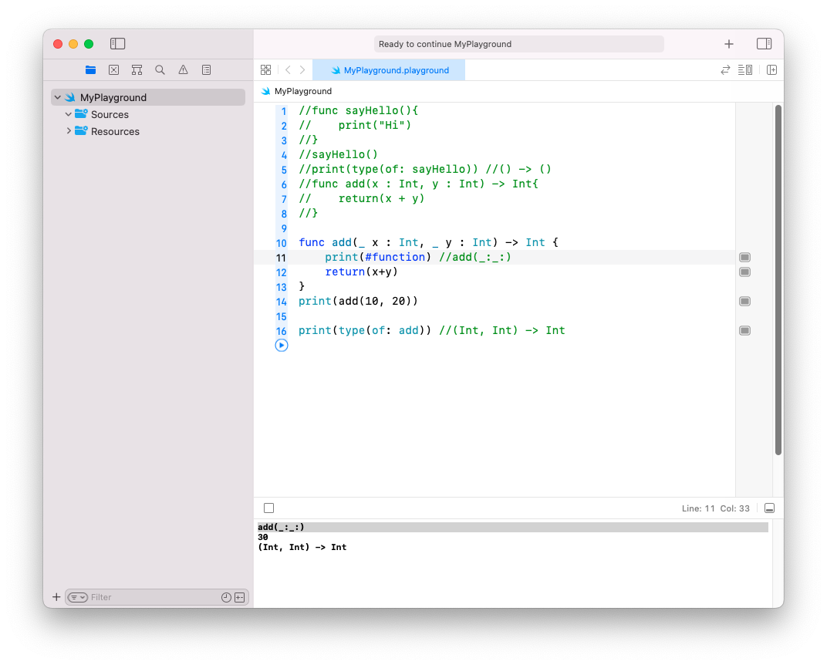The width and height of the screenshot is (827, 665).
Task: Open the Symbol navigator icon
Action: [137, 69]
